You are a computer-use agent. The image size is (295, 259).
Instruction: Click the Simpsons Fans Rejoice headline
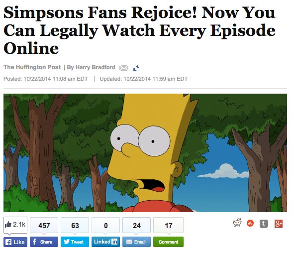[x=139, y=30]
